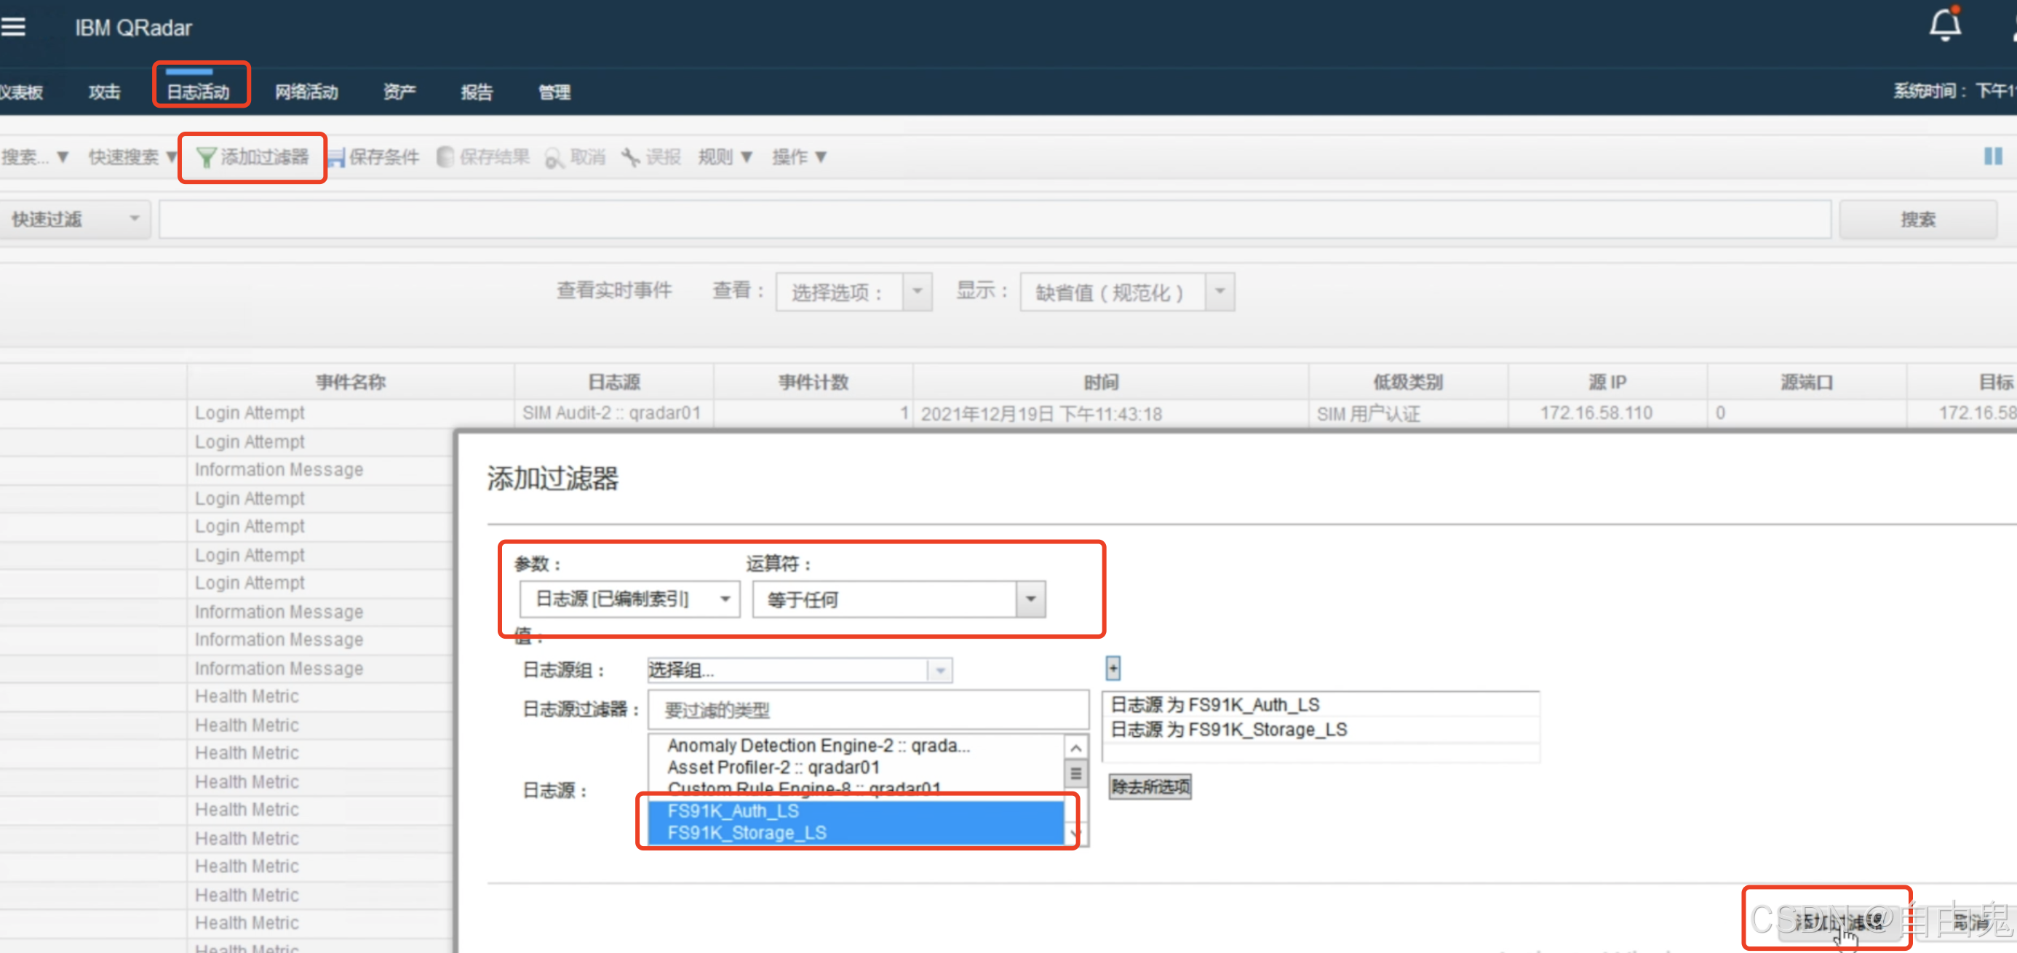Click the Save Results toolbar icon
This screenshot has height=953, width=2017.
point(445,157)
